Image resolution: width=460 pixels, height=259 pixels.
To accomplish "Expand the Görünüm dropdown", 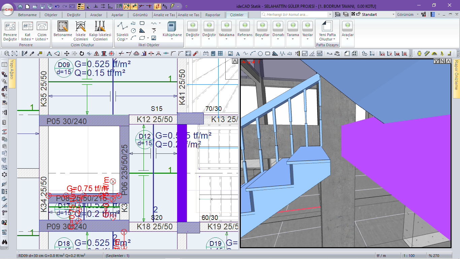I will coord(408,15).
